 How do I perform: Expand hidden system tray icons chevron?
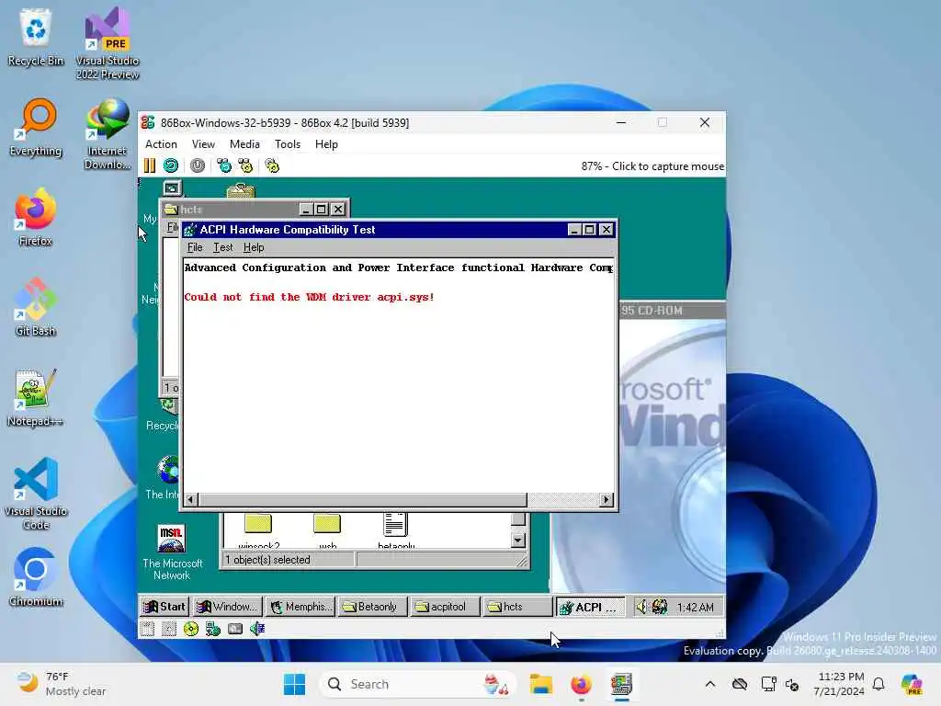(710, 684)
